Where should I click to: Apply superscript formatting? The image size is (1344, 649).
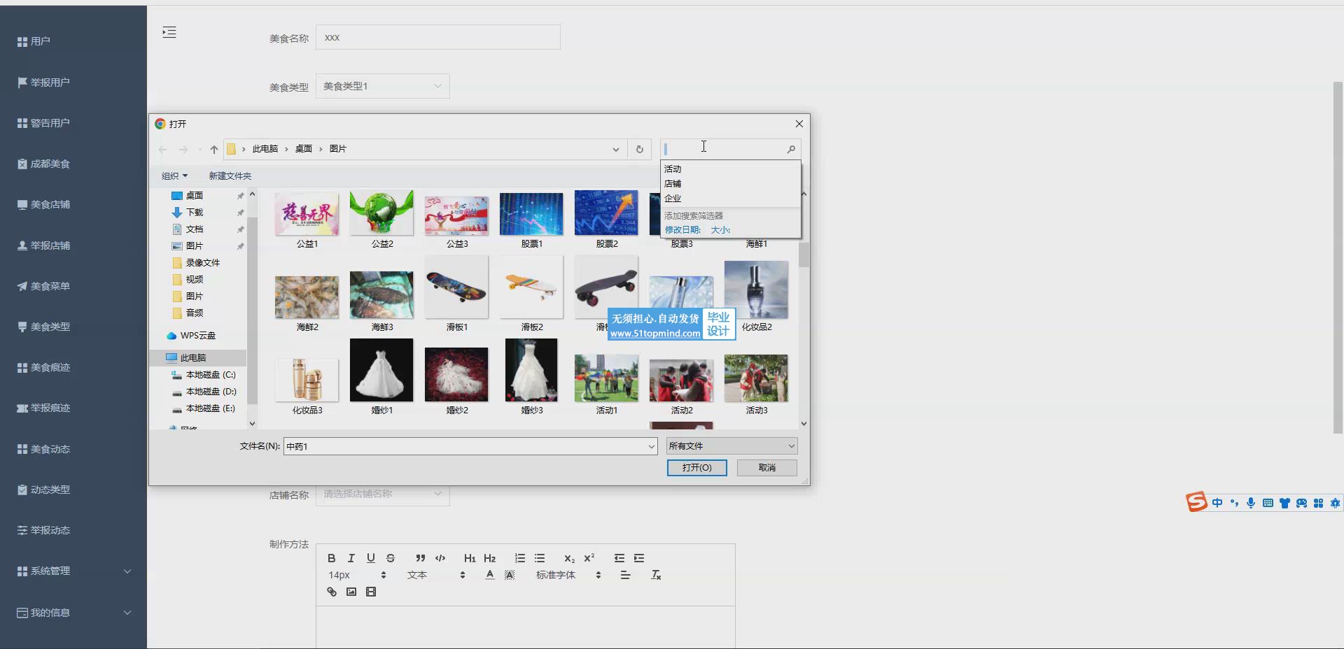coord(589,558)
